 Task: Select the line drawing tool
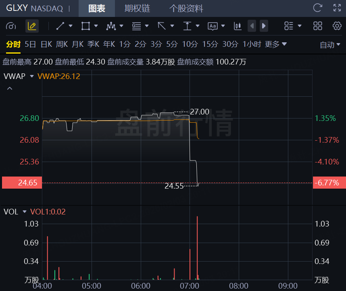pos(60,26)
